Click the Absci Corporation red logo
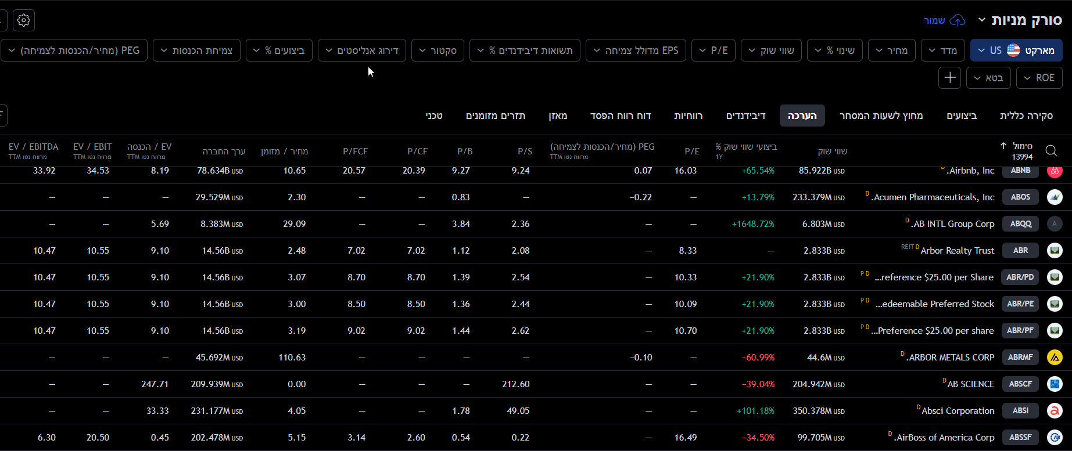The width and height of the screenshot is (1072, 451). click(1055, 411)
